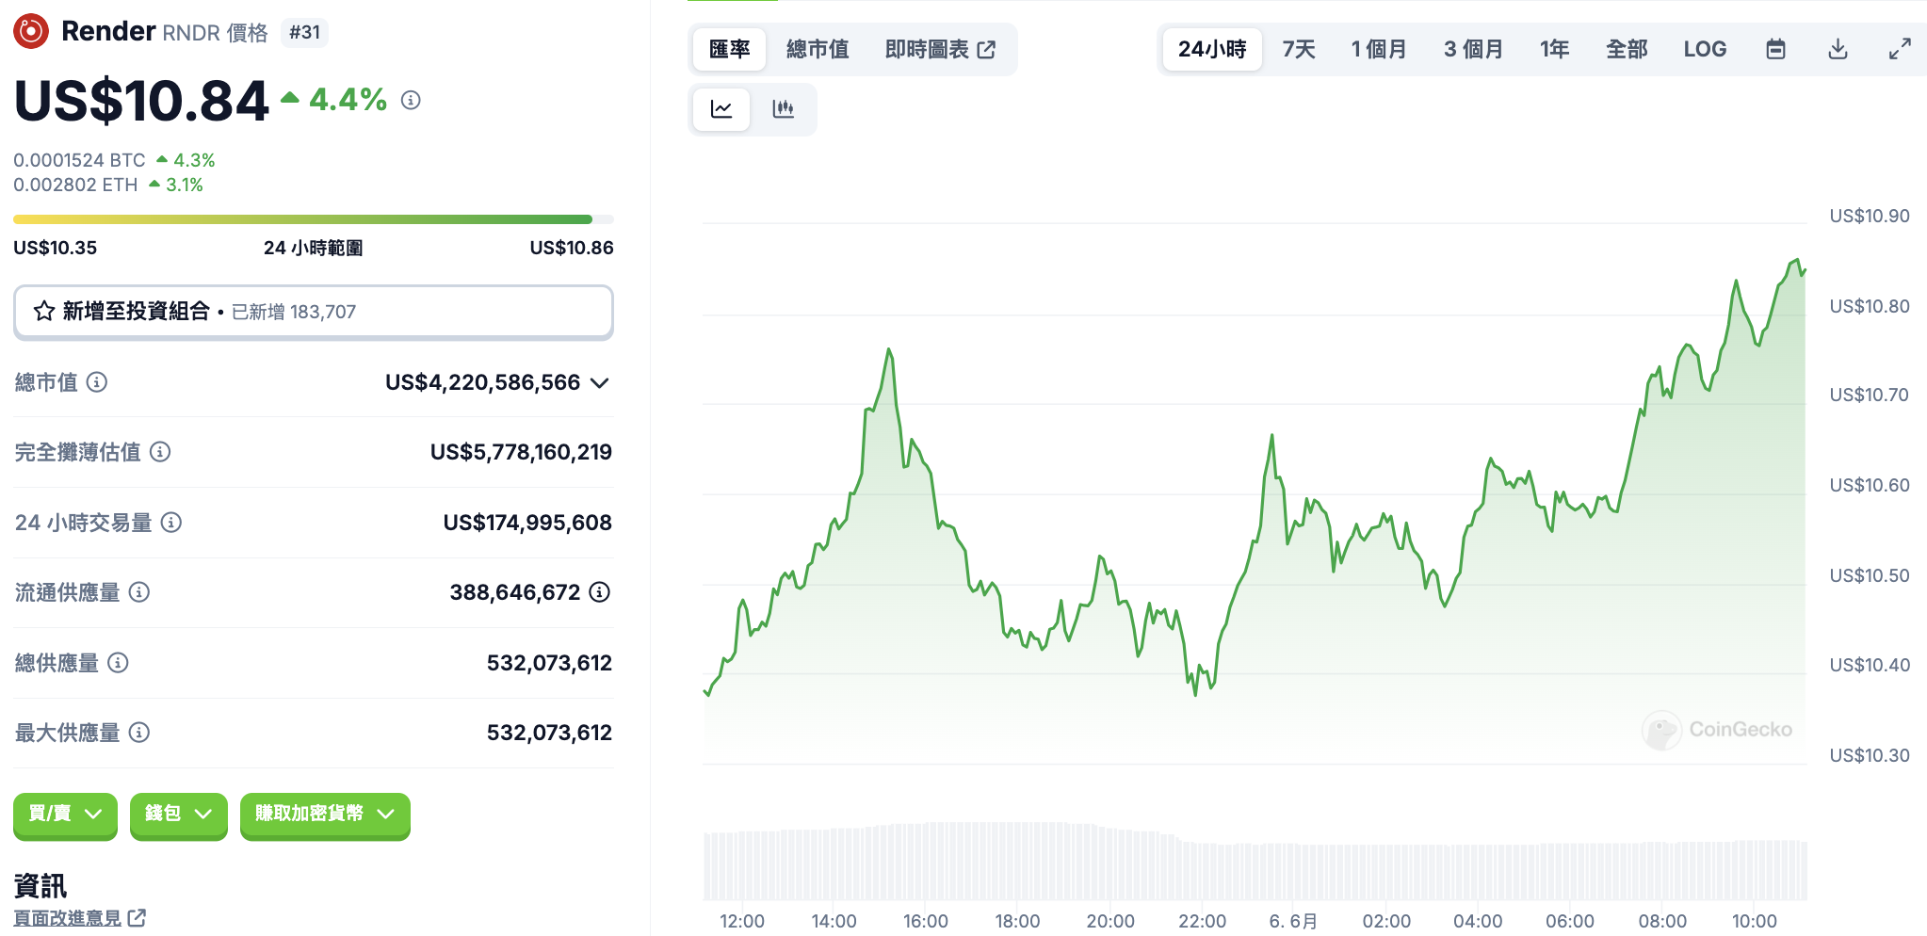Screen dimensions: 1927x936
Task: Download chart data icon
Action: (1838, 49)
